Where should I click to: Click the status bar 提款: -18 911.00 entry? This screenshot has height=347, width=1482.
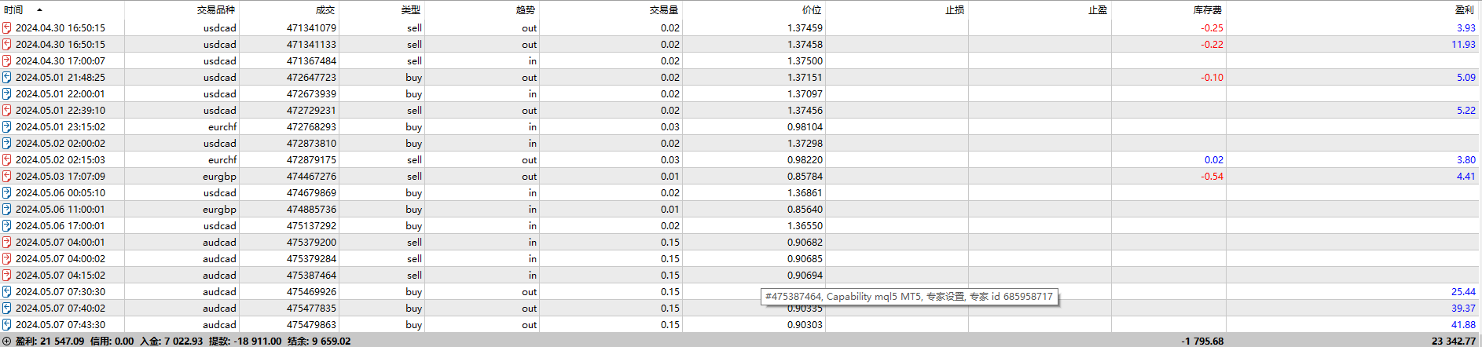[x=244, y=341]
